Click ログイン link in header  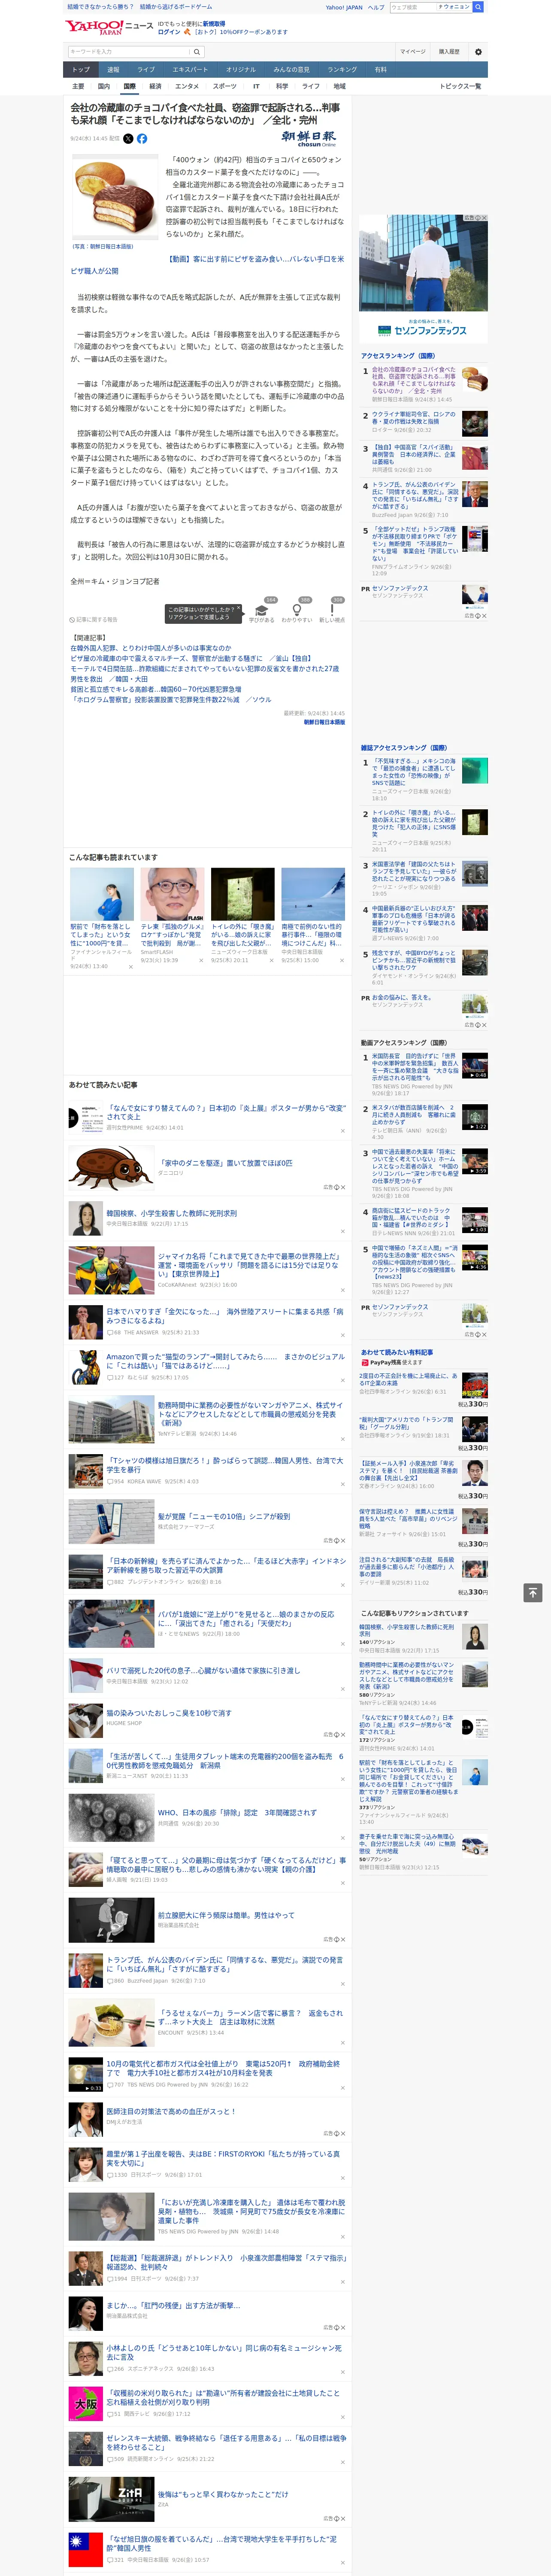[x=169, y=32]
